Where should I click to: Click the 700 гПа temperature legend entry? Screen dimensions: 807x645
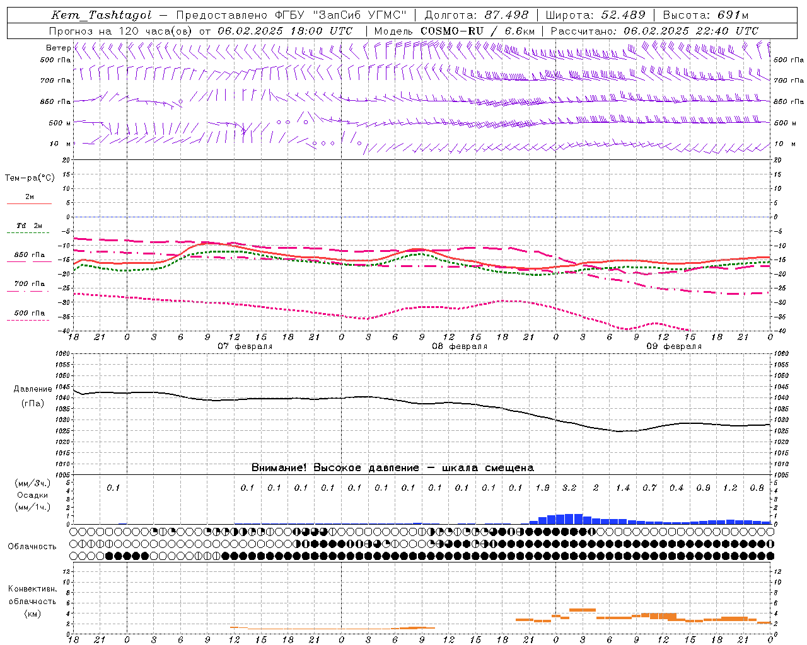pos(30,284)
